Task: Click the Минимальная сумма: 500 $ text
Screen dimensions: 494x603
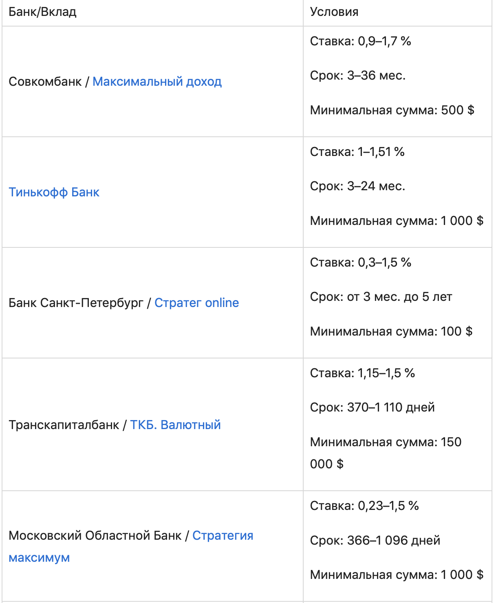Action: point(392,110)
